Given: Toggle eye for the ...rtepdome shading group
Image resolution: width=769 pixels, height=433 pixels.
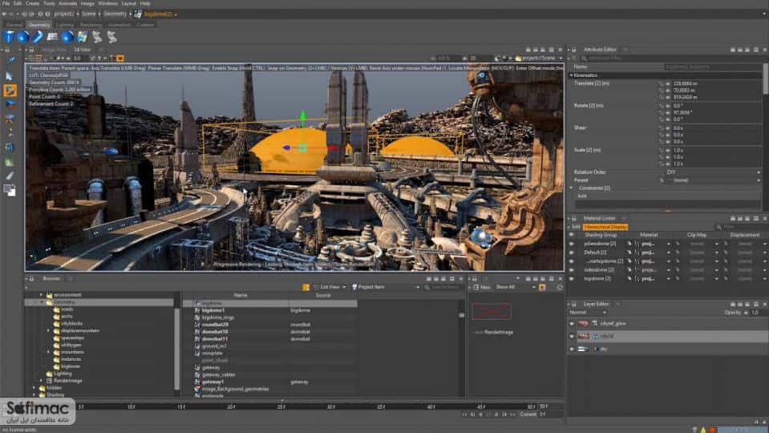Looking at the screenshot, I should click(572, 261).
